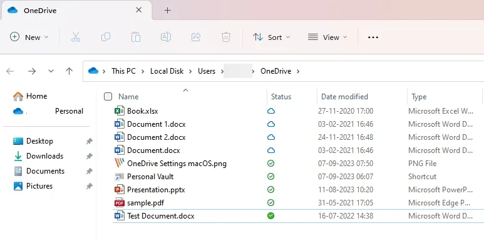
Task: Click green check status for sample.pdf
Action: point(270,202)
